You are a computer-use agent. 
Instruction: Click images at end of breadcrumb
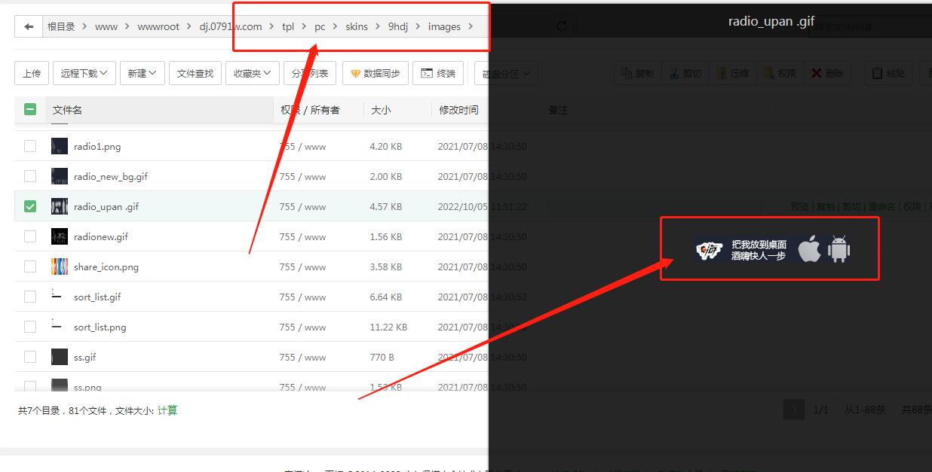(x=444, y=26)
